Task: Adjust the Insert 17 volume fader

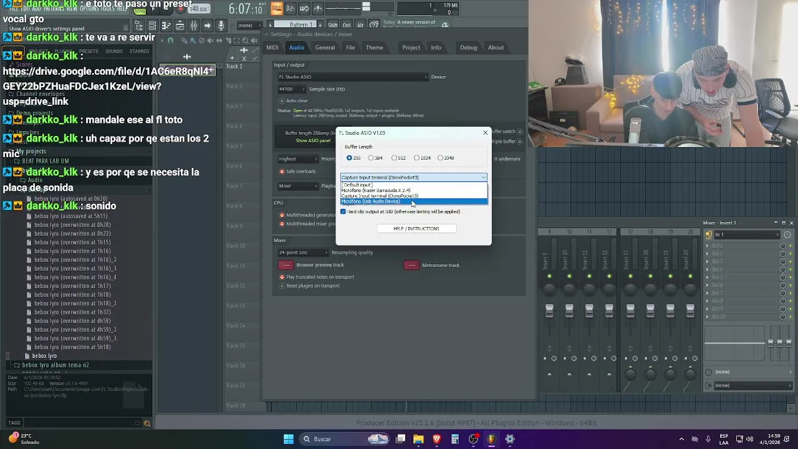Action: [x=630, y=311]
